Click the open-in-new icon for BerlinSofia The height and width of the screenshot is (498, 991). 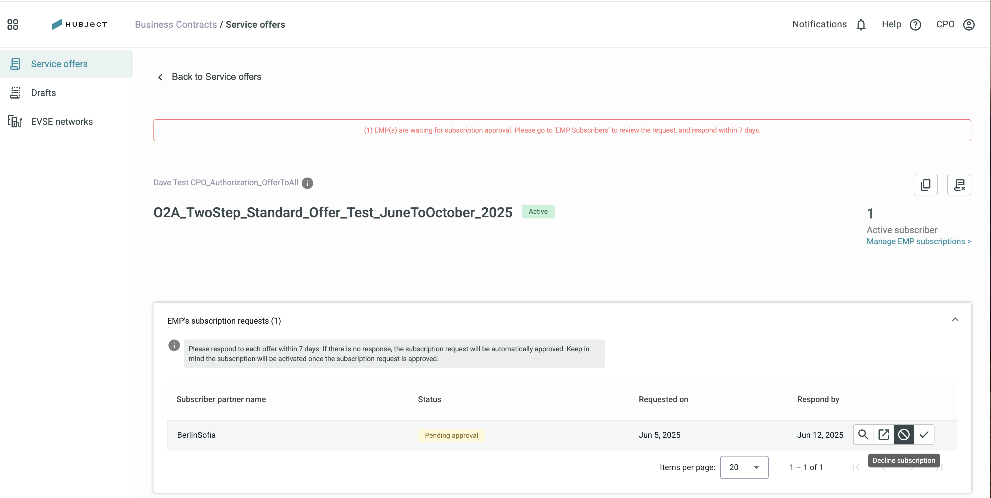coord(884,435)
